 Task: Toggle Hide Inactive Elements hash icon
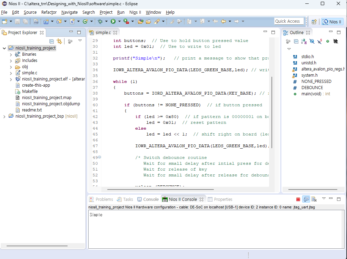click(336, 41)
